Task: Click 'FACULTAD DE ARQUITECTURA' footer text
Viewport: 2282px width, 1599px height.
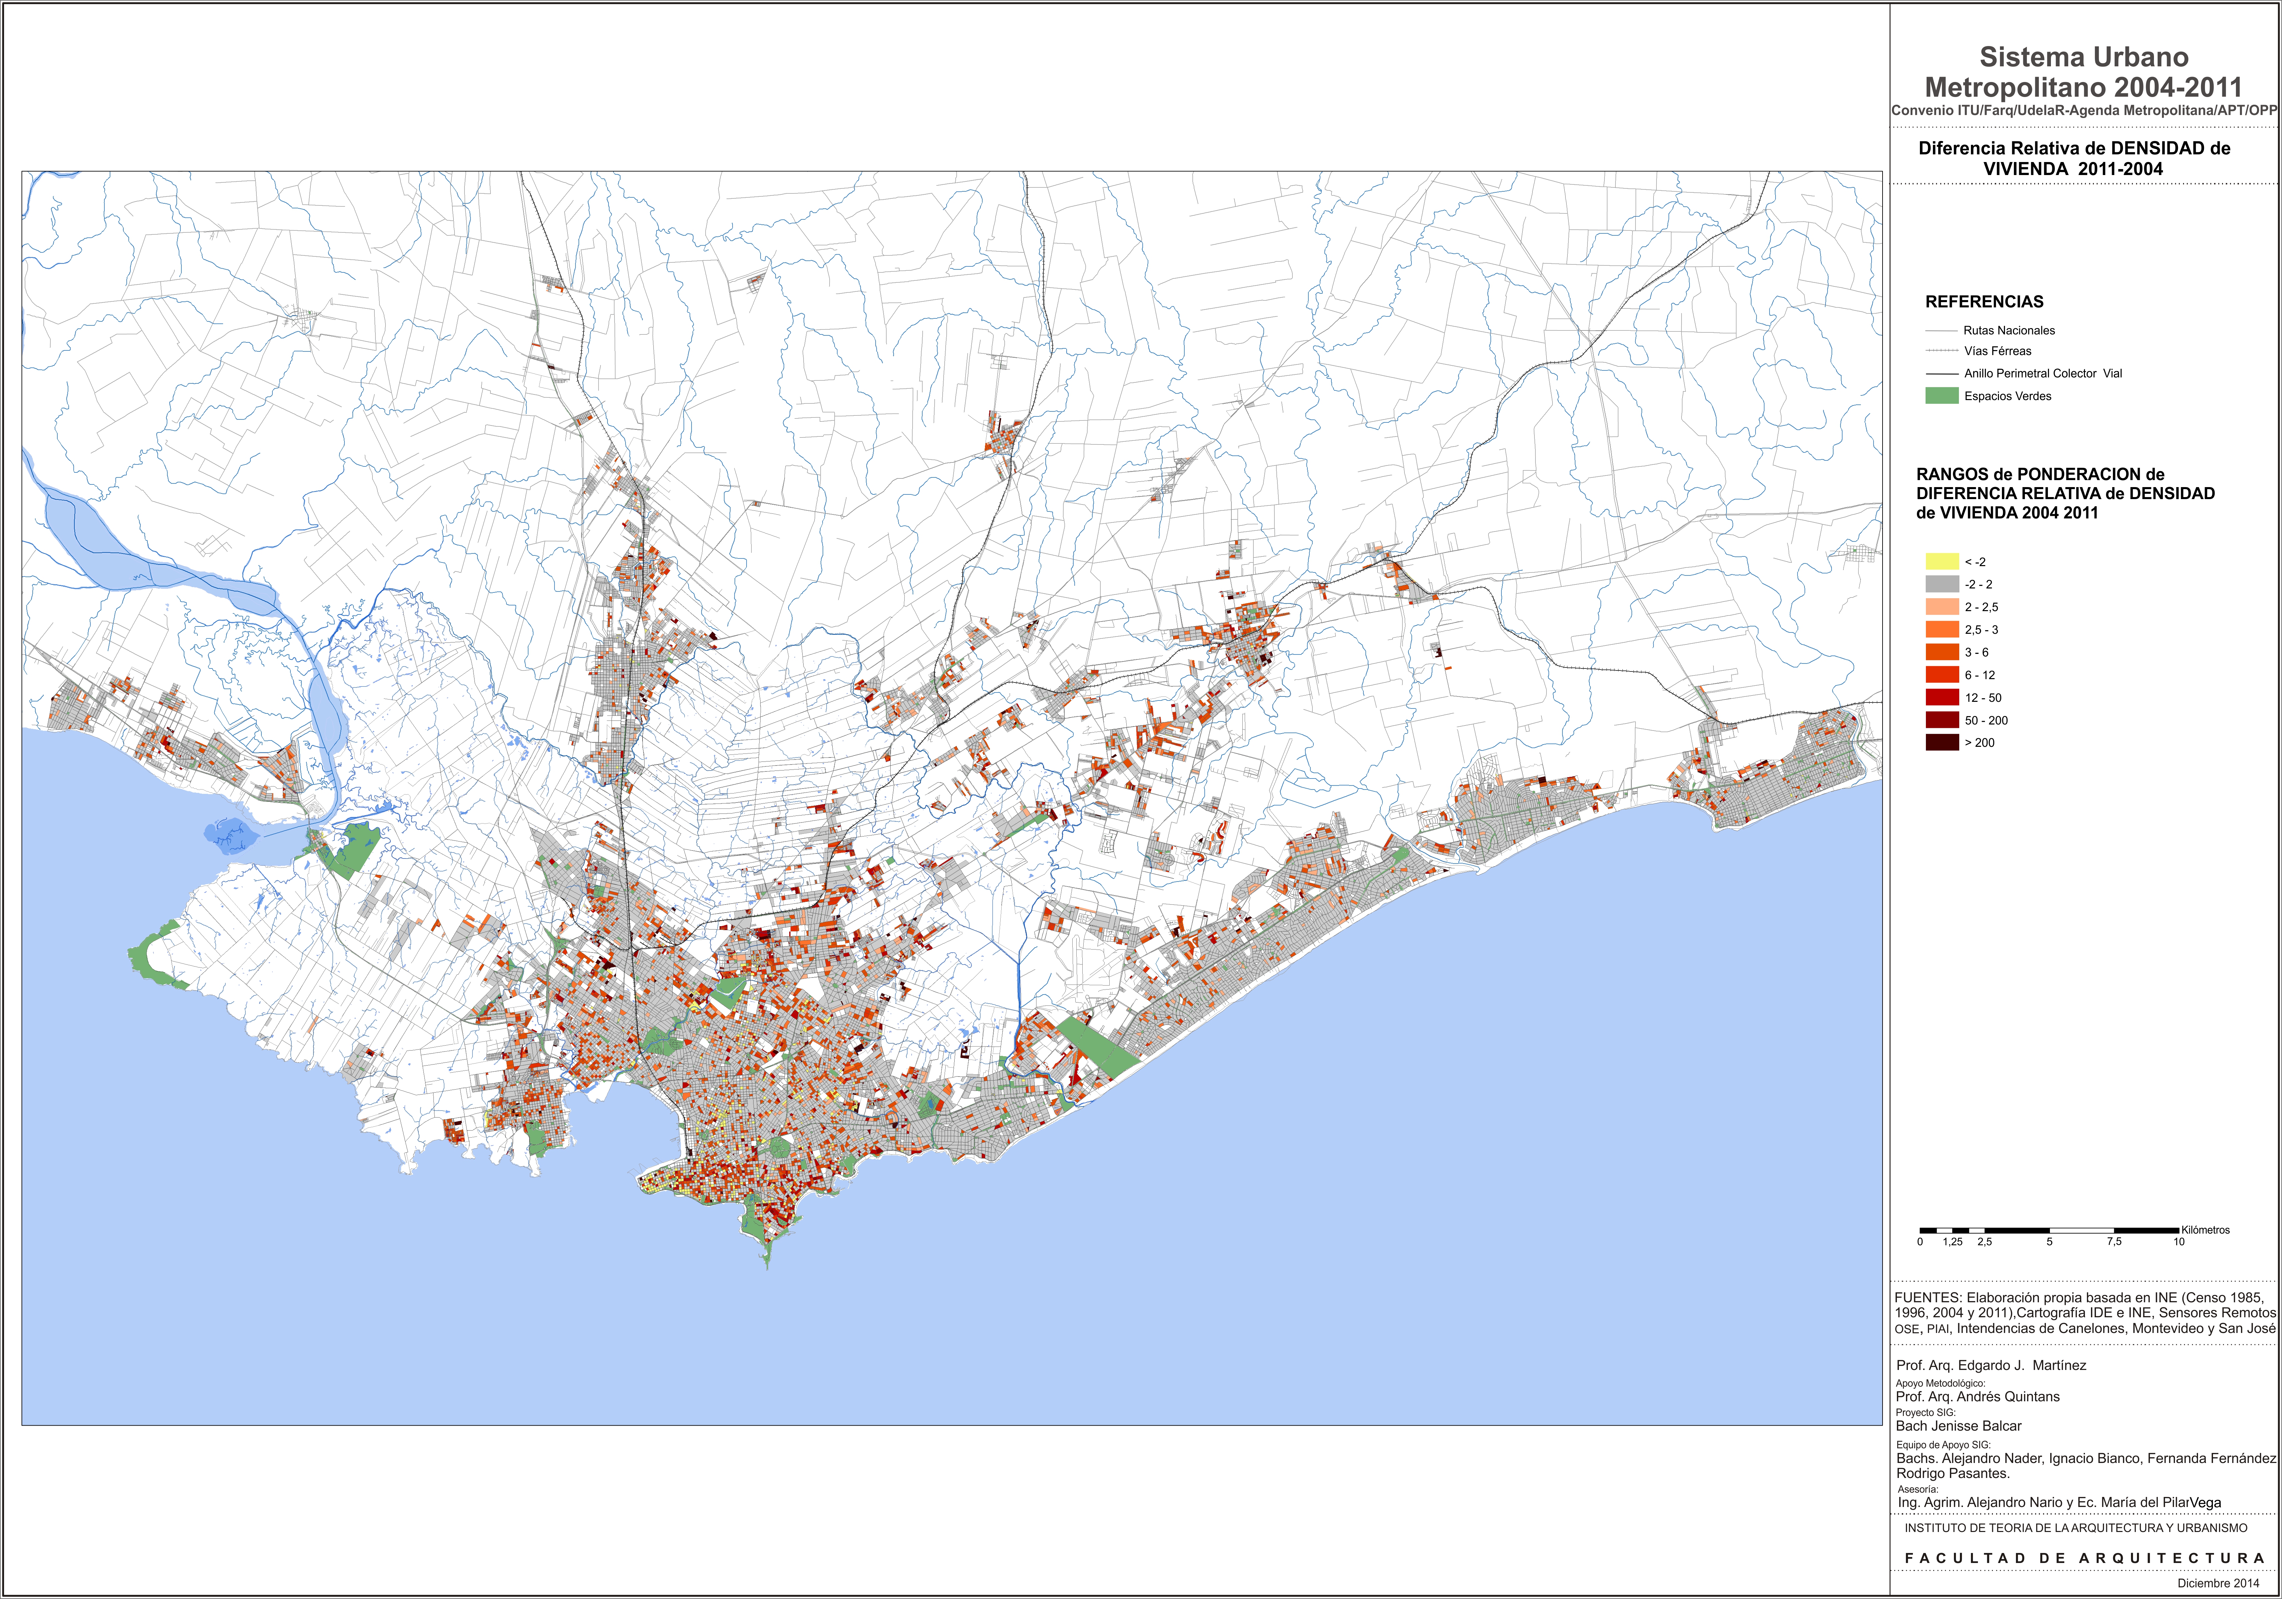Action: tap(2085, 1558)
